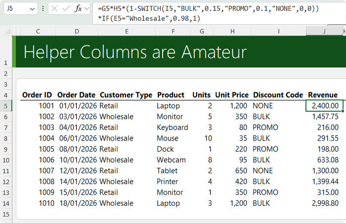This screenshot has height=223, width=346.
Task: Select column J header
Action: tap(324, 32)
